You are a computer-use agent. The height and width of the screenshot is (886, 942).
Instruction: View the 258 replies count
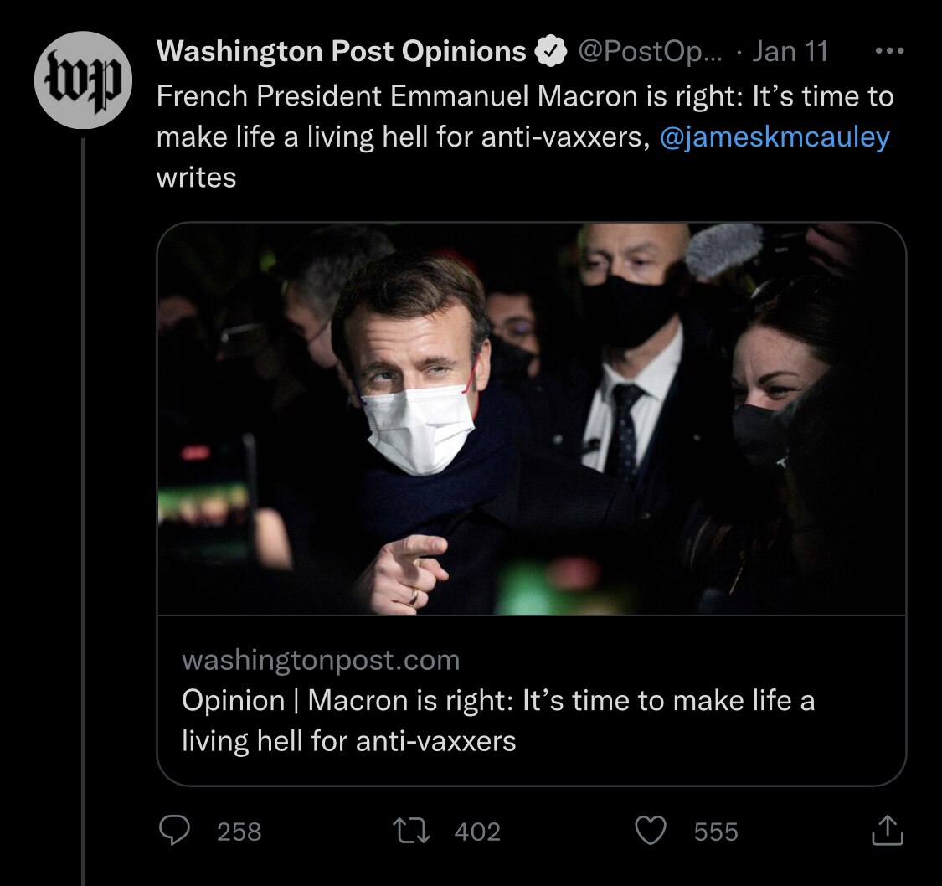click(x=240, y=832)
